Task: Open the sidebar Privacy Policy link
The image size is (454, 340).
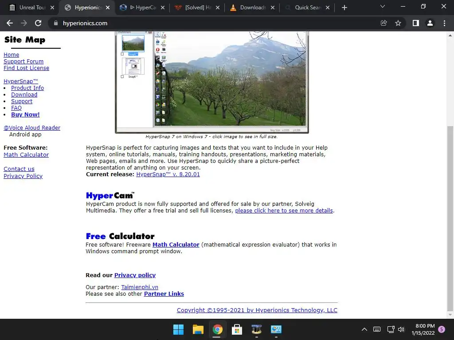Action: [23, 176]
